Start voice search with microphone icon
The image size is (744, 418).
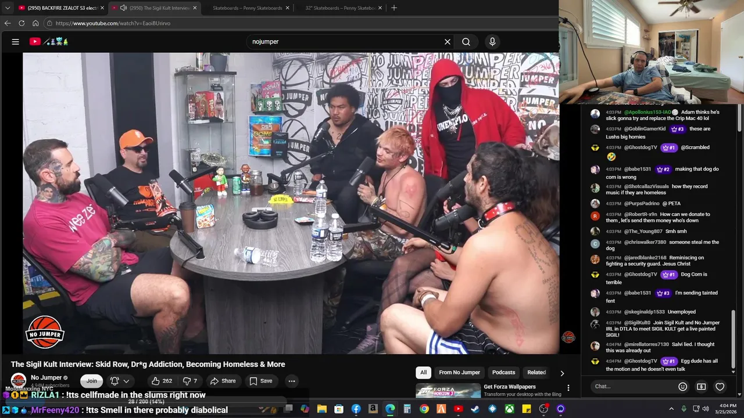pos(492,42)
